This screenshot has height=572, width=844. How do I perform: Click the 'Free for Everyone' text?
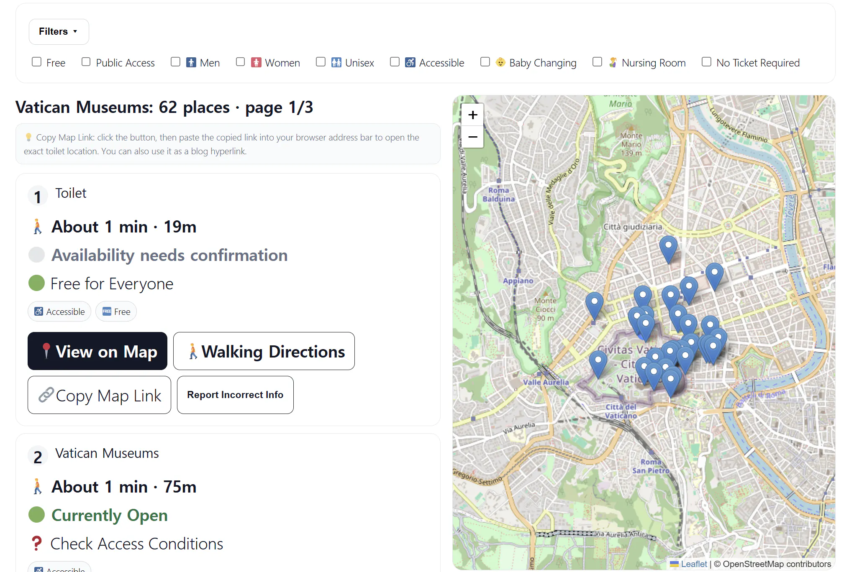point(112,283)
